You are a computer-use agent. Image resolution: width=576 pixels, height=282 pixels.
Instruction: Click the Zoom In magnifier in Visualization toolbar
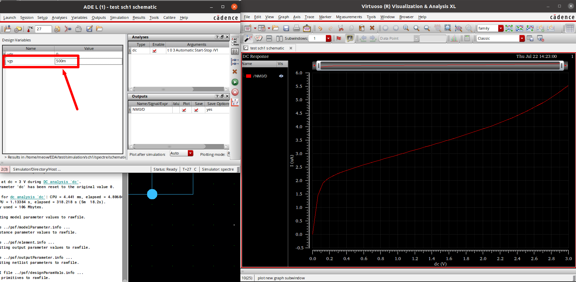[x=416, y=28]
